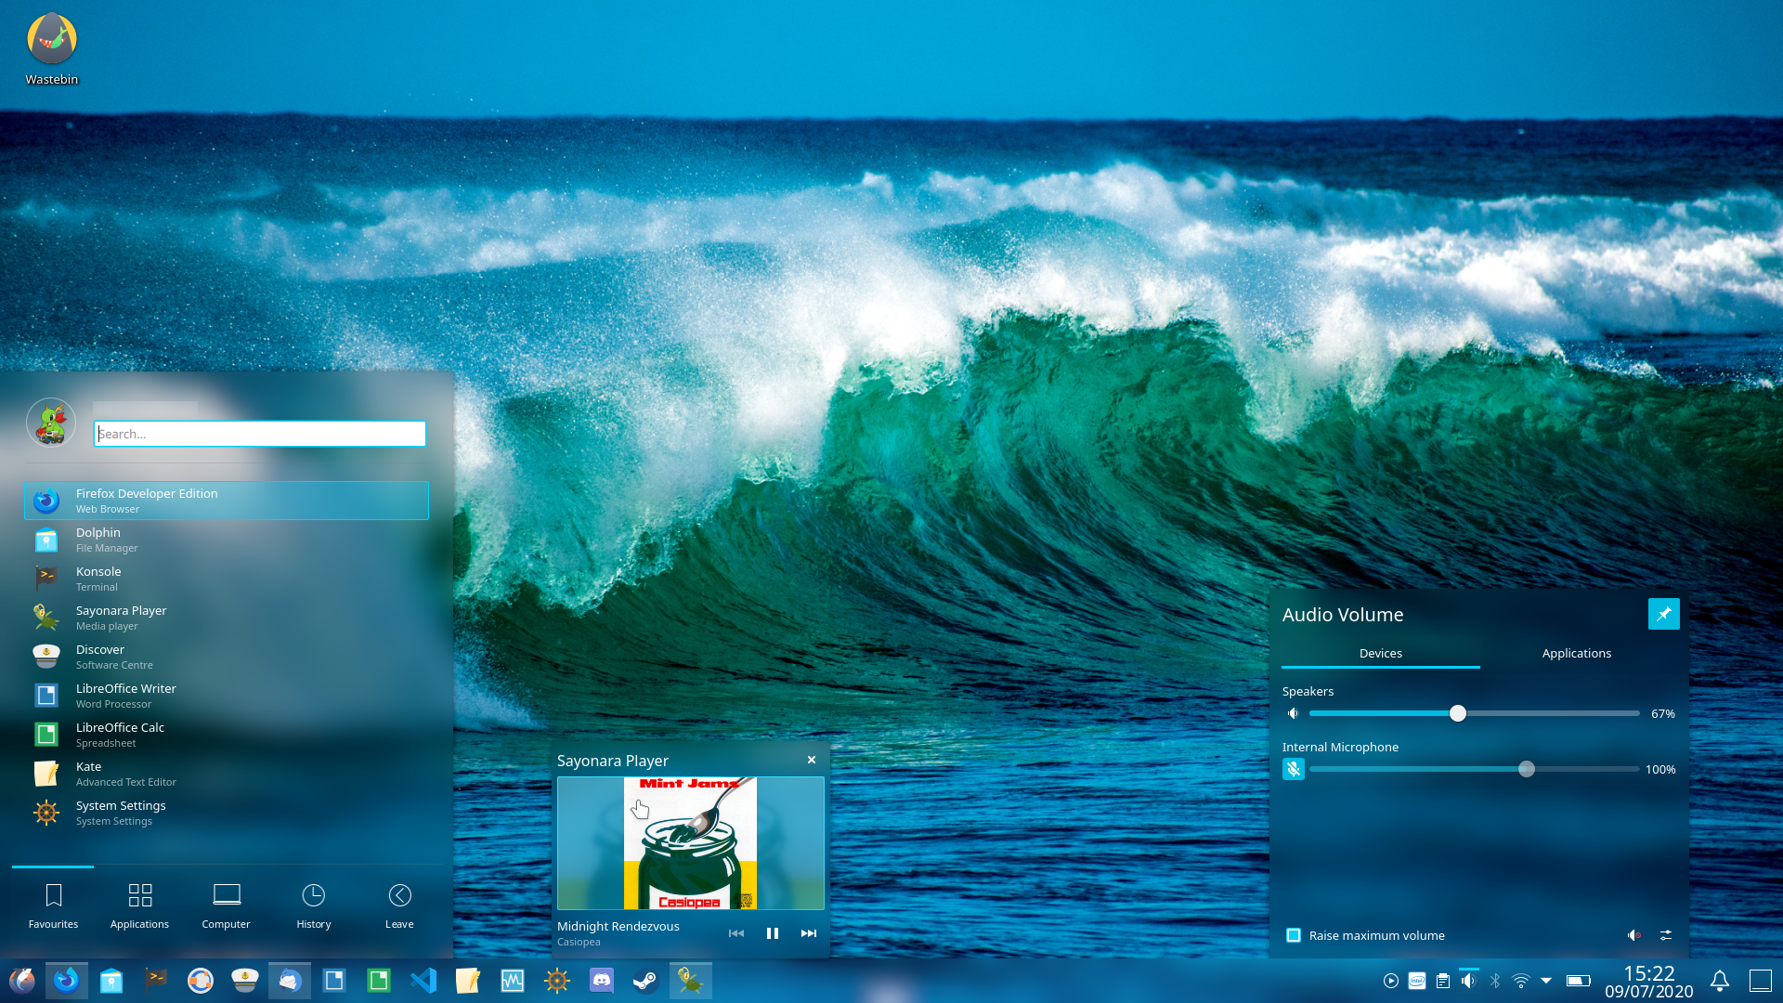Launch Dolphin File Manager from favourites
This screenshot has width=1783, height=1003.
[x=227, y=540]
